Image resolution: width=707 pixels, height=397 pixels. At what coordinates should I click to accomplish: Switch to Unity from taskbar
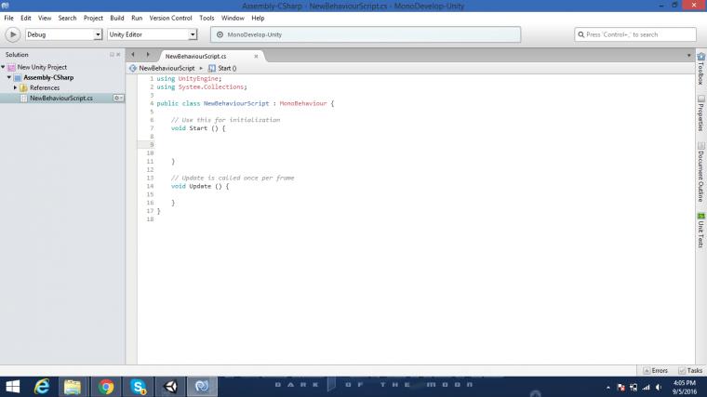coord(170,387)
